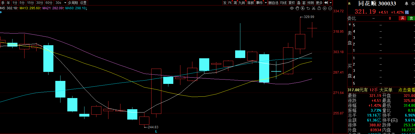Open the 设置 settings button
Screen dimensions: 415x134
(83, 3)
